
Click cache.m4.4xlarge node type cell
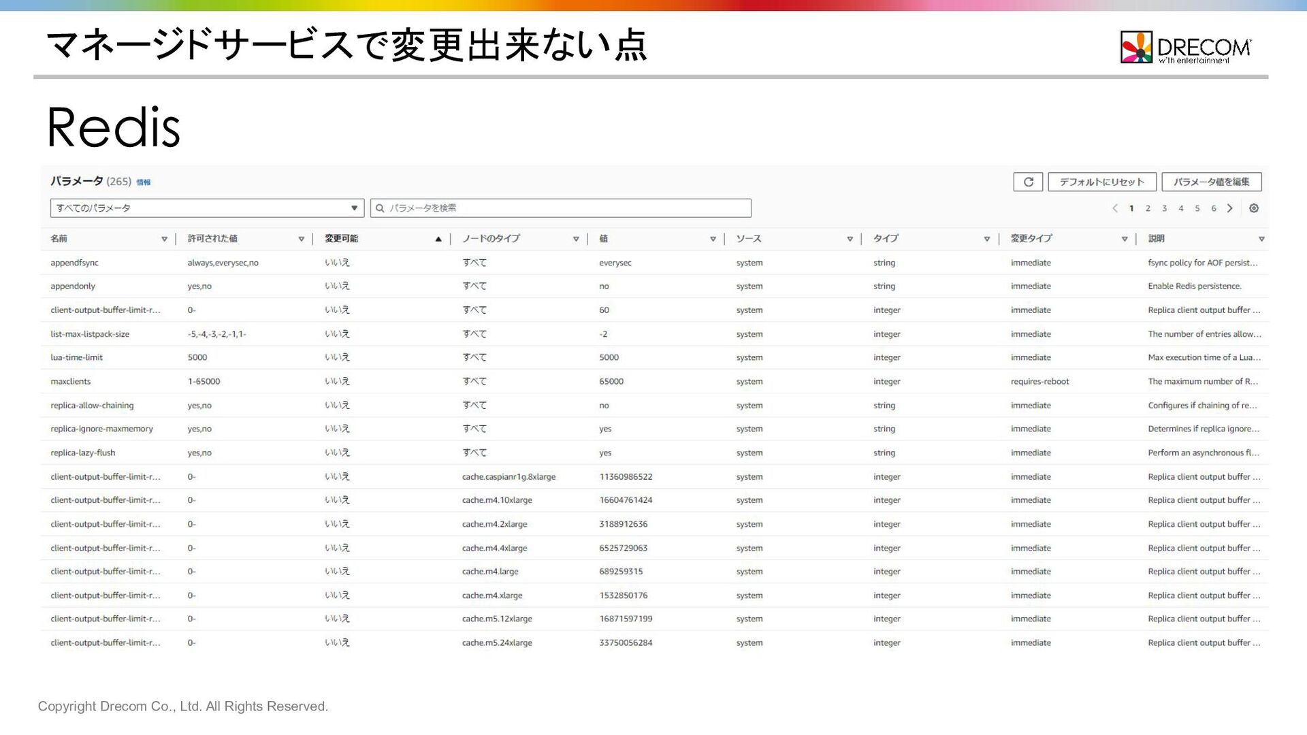(x=494, y=548)
